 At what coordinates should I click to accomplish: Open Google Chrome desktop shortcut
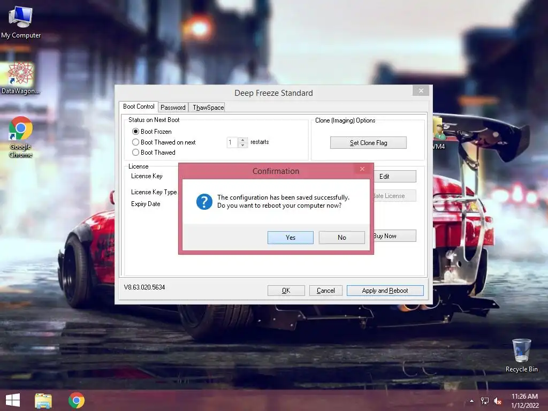[x=21, y=137]
